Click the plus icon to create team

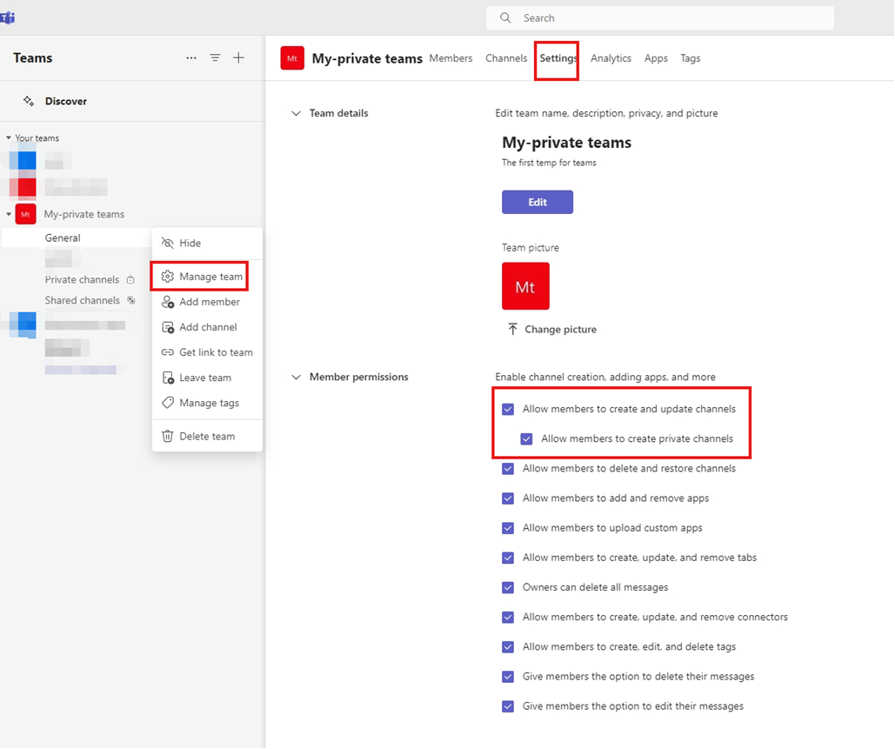coord(238,57)
